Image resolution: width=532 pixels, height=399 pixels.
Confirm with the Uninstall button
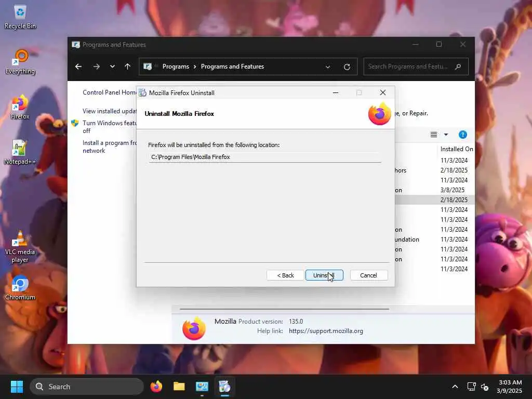pos(324,275)
